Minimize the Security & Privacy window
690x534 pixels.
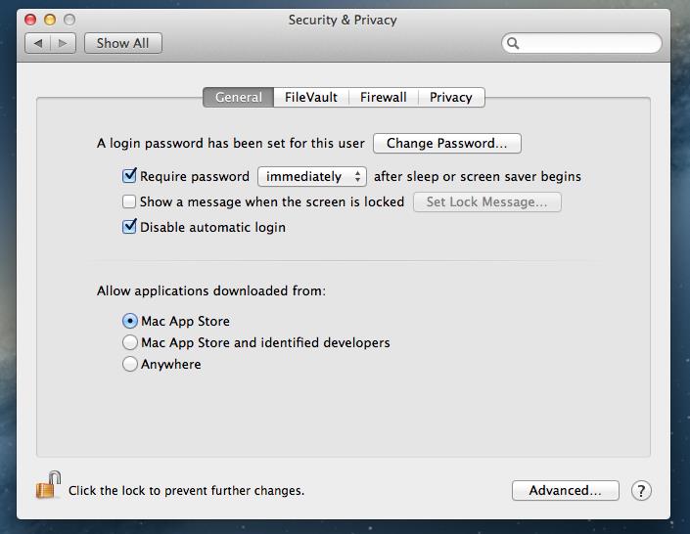click(x=50, y=20)
